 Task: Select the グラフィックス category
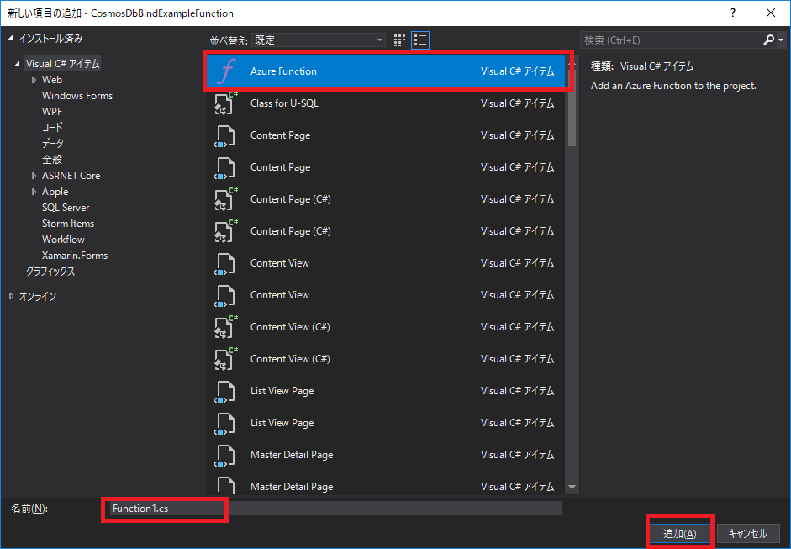coord(50,272)
